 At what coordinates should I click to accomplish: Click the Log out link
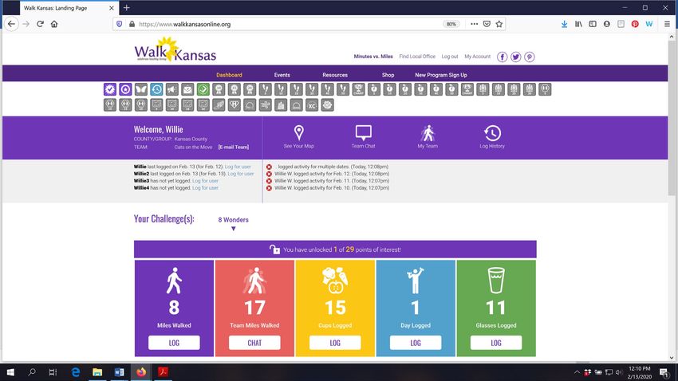click(x=450, y=57)
